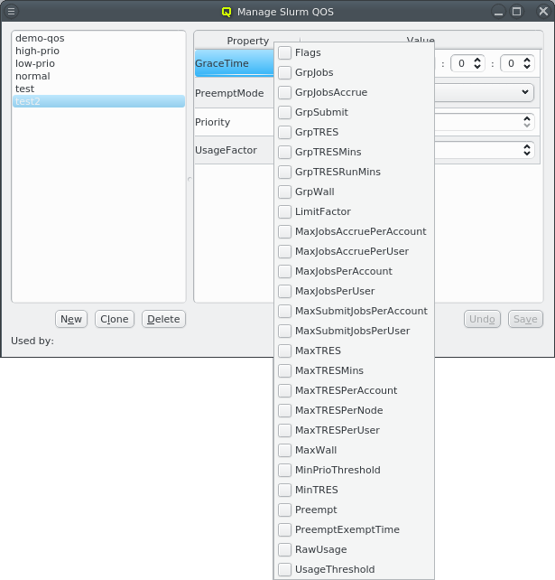Check MaxSubmitJobsPerAccount option
This screenshot has width=555, height=580.
tap(284, 311)
